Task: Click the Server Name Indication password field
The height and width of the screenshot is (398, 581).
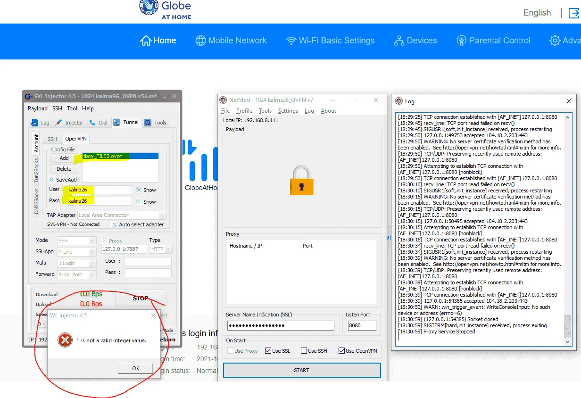Action: (281, 325)
